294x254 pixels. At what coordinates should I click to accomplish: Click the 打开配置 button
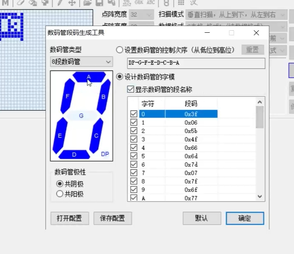click(70, 218)
